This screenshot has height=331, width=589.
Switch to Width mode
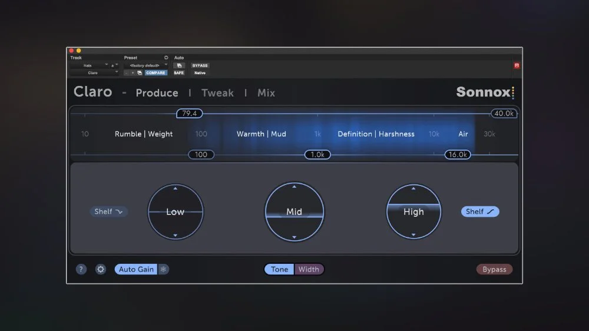point(309,269)
